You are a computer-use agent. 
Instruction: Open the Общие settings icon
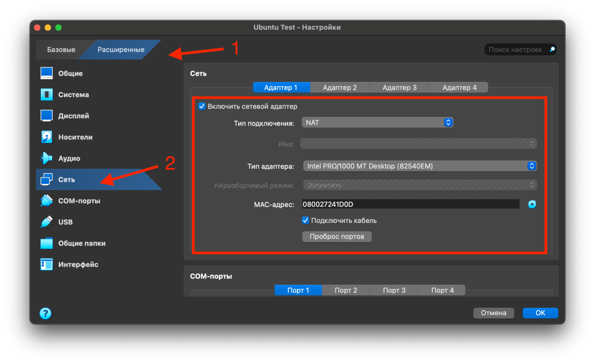[46, 73]
